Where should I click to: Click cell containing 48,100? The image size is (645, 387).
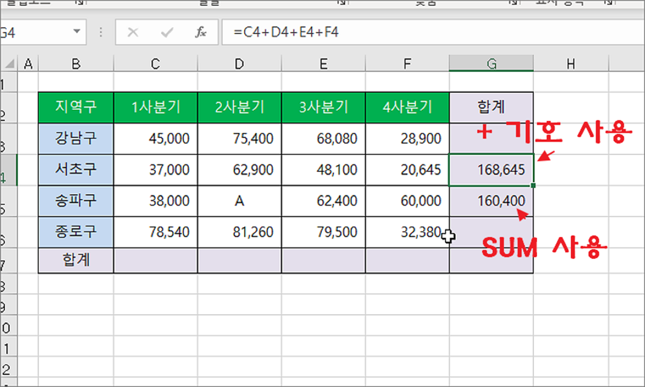(324, 170)
